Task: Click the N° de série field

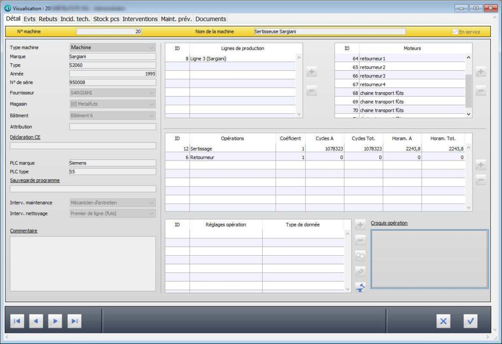Action: pyautogui.click(x=113, y=82)
